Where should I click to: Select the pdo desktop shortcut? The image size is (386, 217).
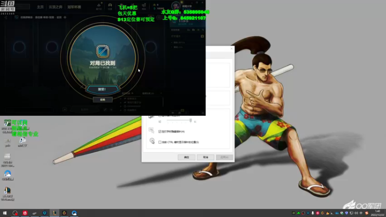[8, 142]
